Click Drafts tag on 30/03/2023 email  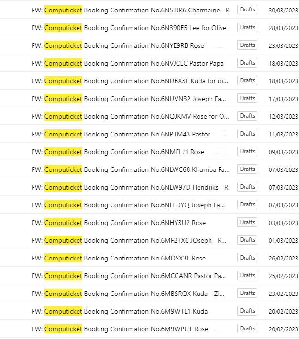coord(247,10)
